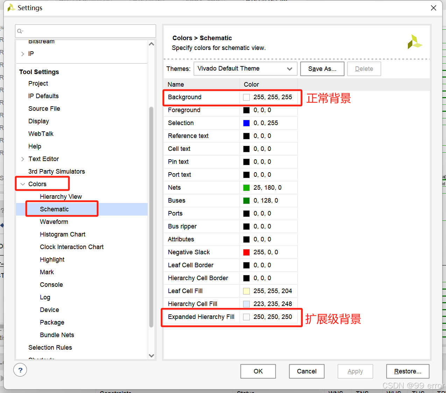Open the Themes dropdown
This screenshot has width=446, height=393.
pyautogui.click(x=246, y=69)
